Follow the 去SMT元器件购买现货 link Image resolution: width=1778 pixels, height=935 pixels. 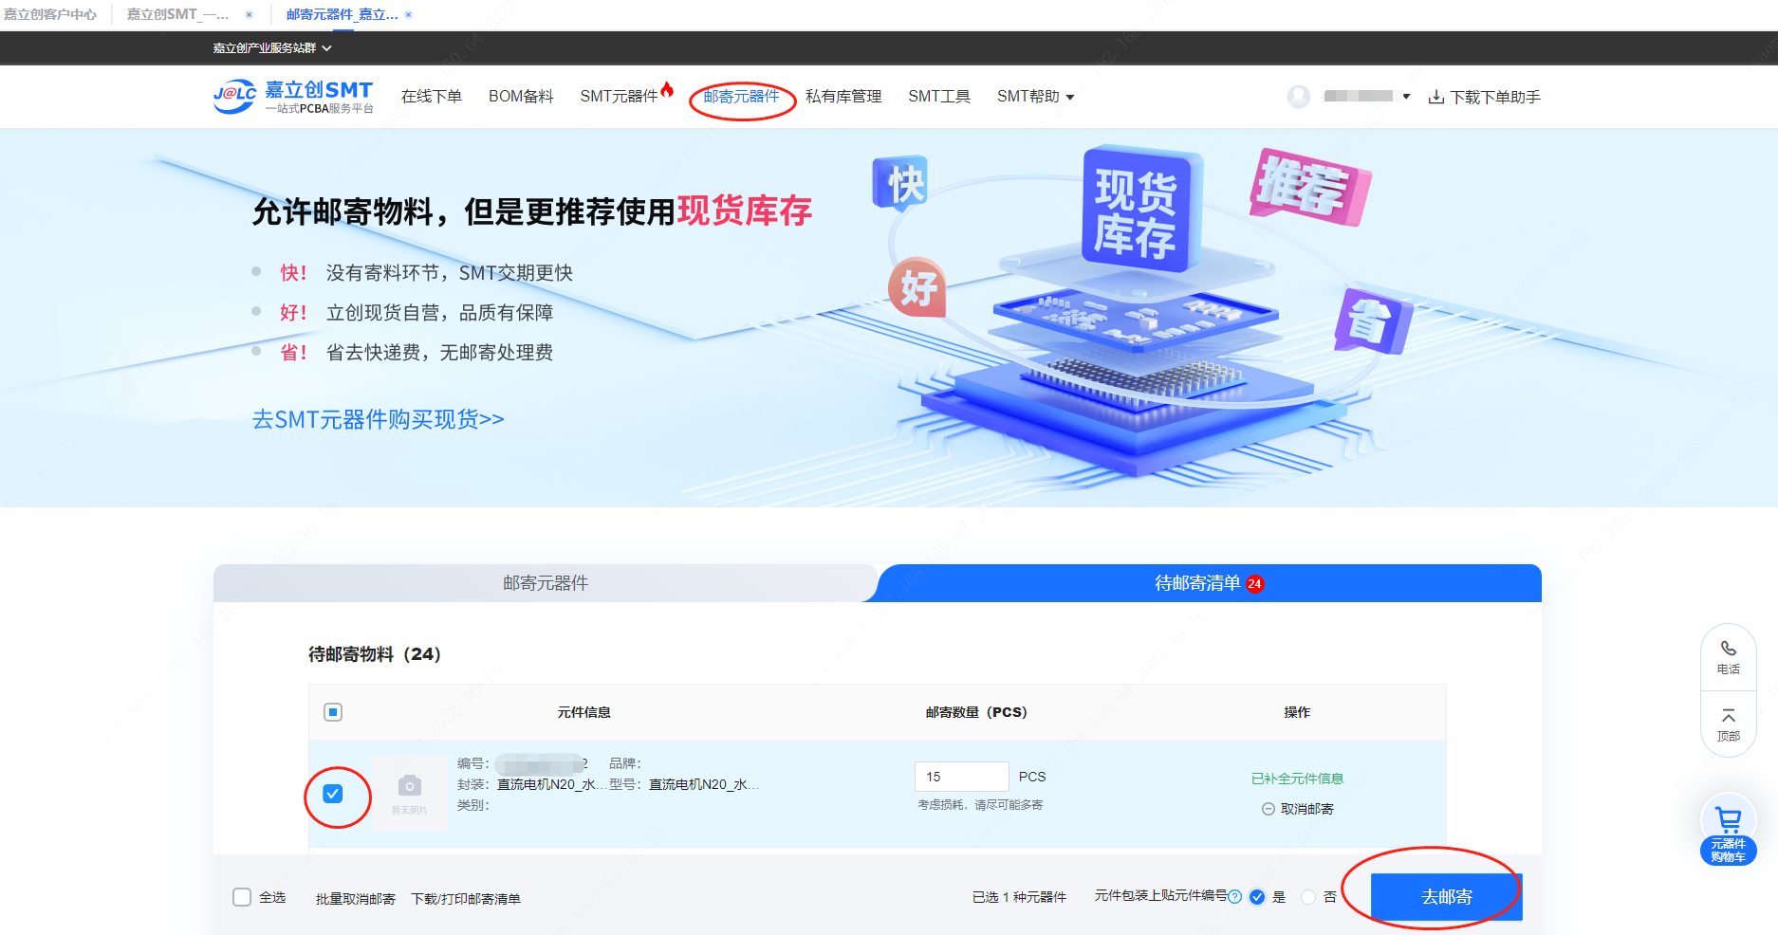(x=378, y=419)
